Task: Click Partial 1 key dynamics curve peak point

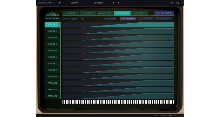Action: [146, 22]
